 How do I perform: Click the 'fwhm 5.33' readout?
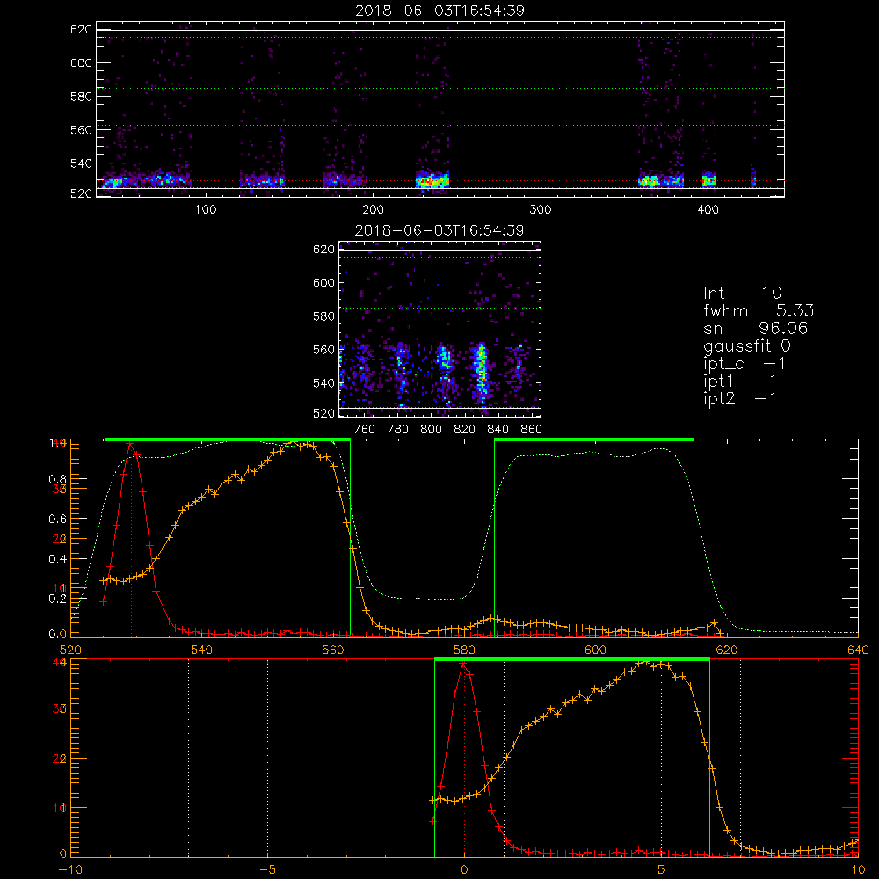click(759, 310)
